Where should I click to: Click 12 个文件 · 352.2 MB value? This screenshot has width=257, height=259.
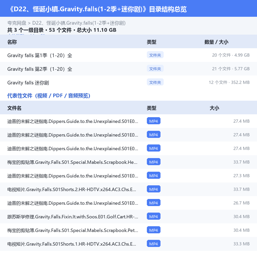pos(229,82)
